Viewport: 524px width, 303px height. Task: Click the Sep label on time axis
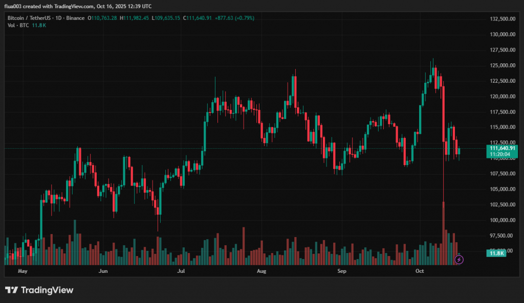pos(342,271)
